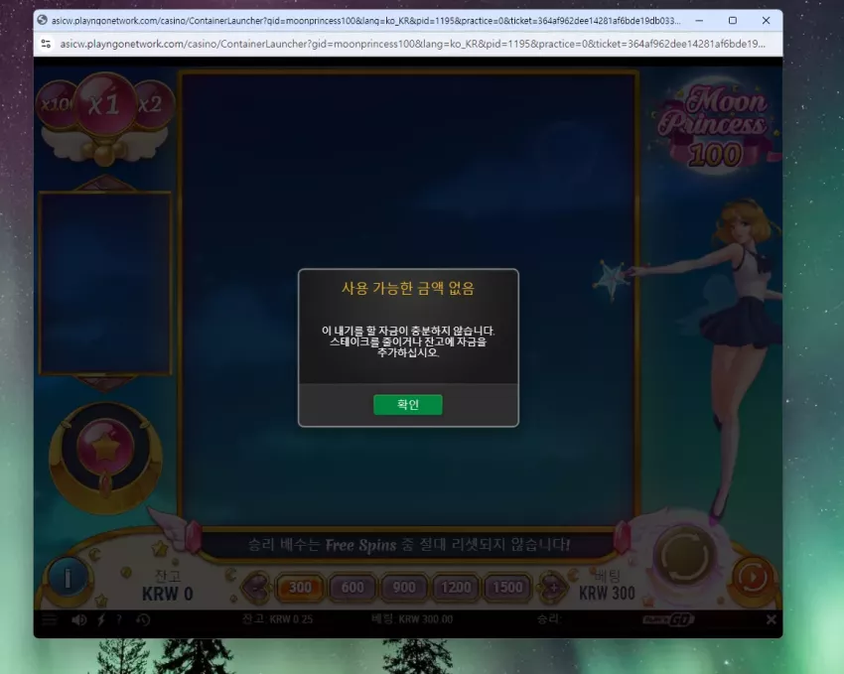Select the 1200 bet amount
Image resolution: width=844 pixels, height=674 pixels.
456,588
